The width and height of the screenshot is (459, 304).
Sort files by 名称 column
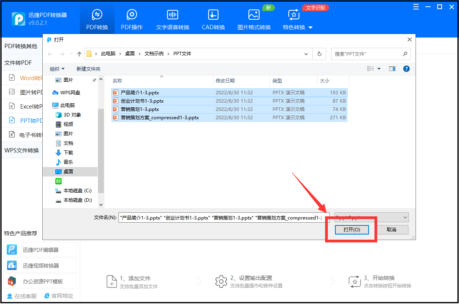point(117,81)
